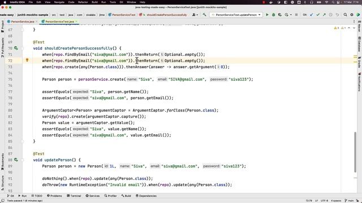Click the Build project hammer icon
362x203 pixels.
click(x=205, y=15)
